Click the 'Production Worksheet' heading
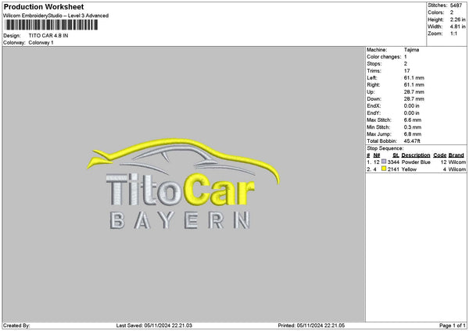 (44, 6)
